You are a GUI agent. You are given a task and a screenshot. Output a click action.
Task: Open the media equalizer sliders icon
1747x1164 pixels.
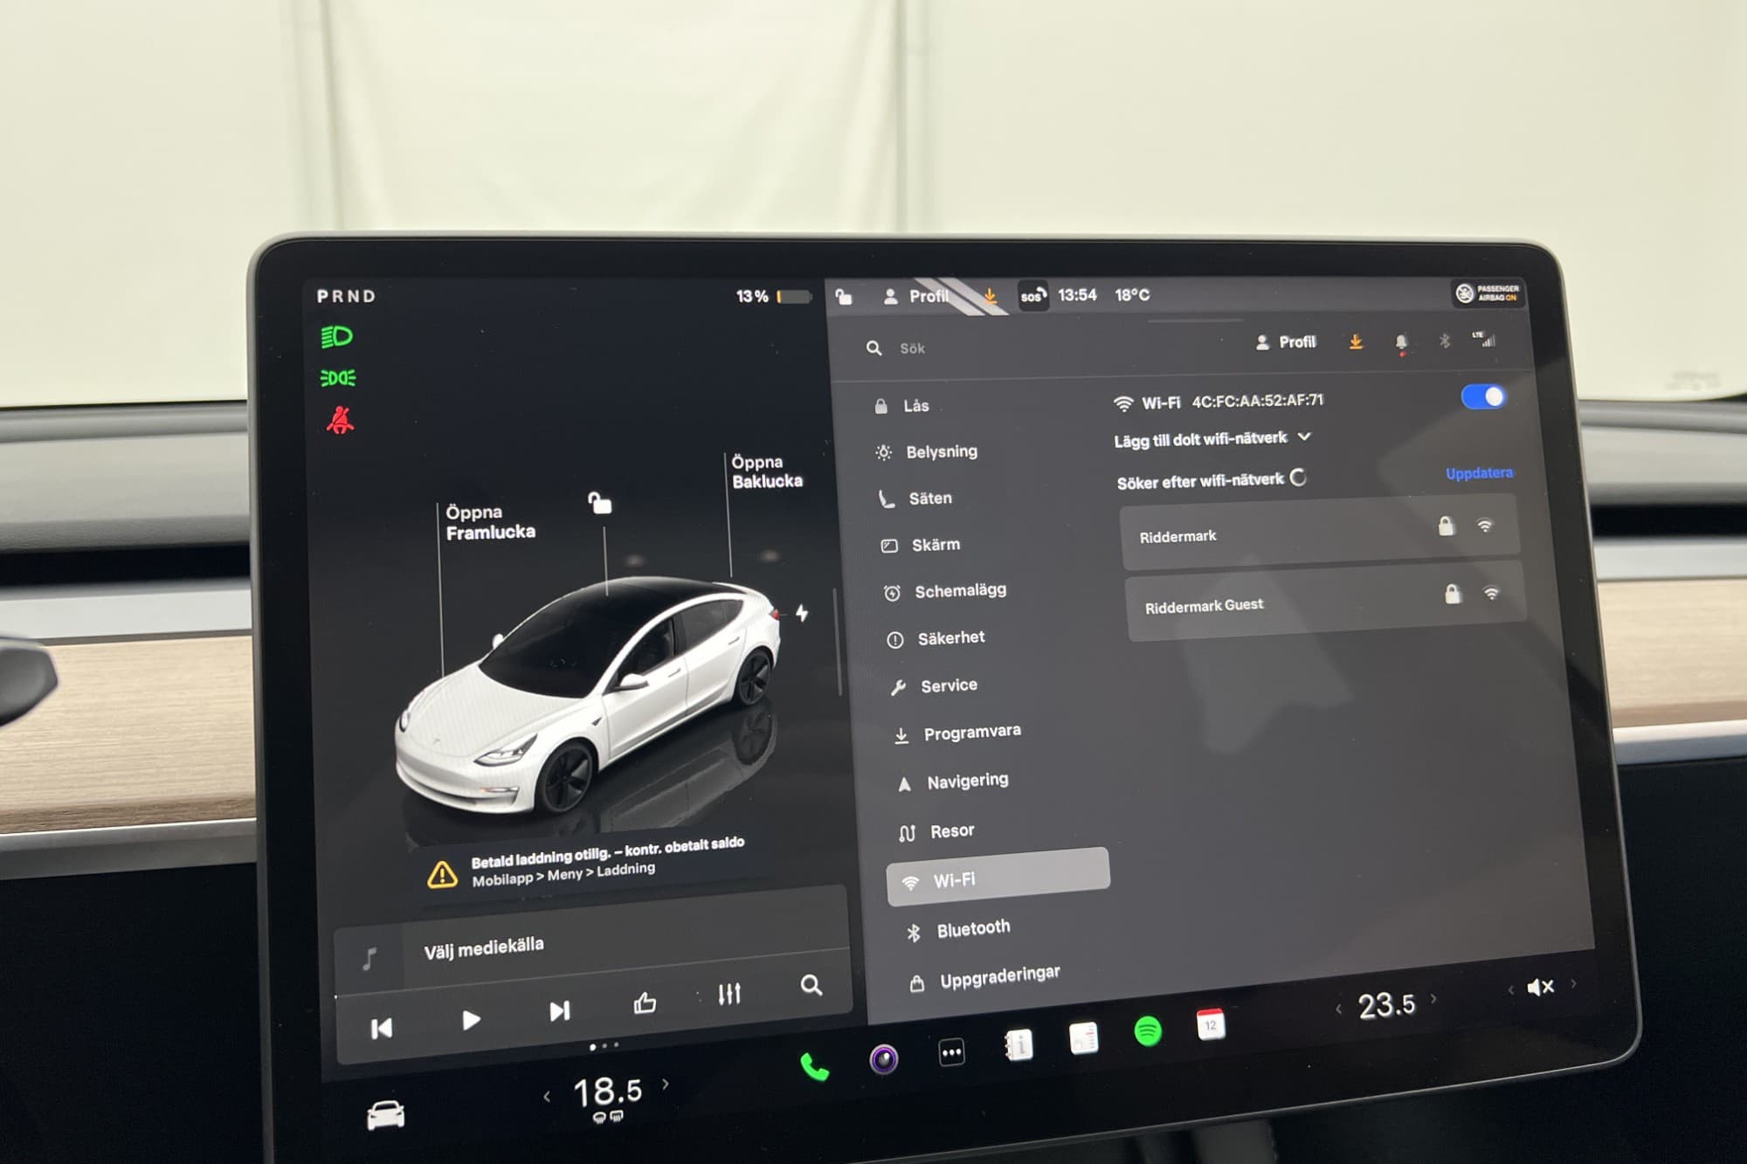(729, 994)
